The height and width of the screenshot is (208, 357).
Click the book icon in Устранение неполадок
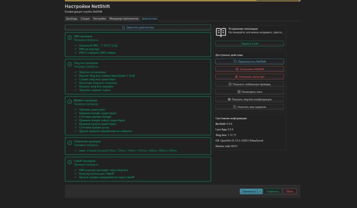point(221,32)
